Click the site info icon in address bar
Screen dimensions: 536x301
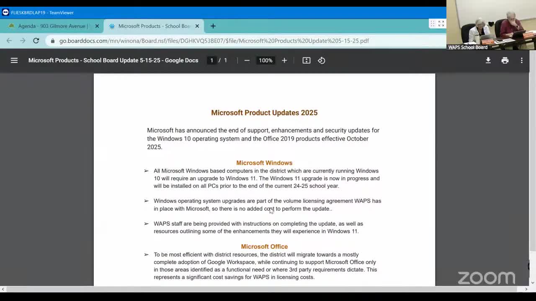(x=52, y=41)
